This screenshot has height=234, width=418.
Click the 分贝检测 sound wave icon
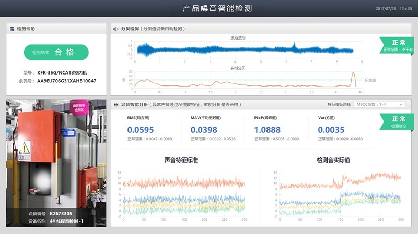pos(116,29)
